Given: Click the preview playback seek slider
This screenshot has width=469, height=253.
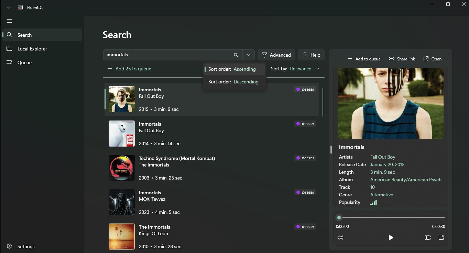Looking at the screenshot, I should [x=392, y=218].
